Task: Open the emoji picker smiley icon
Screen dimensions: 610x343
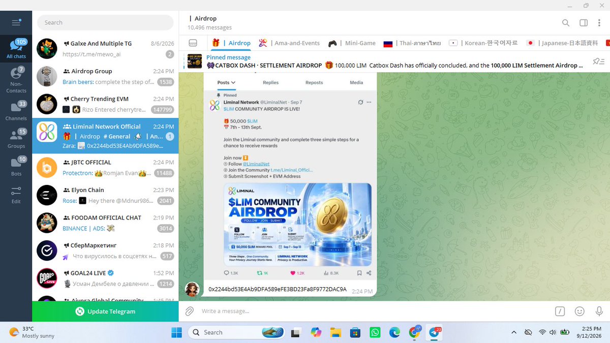Action: 579,311
